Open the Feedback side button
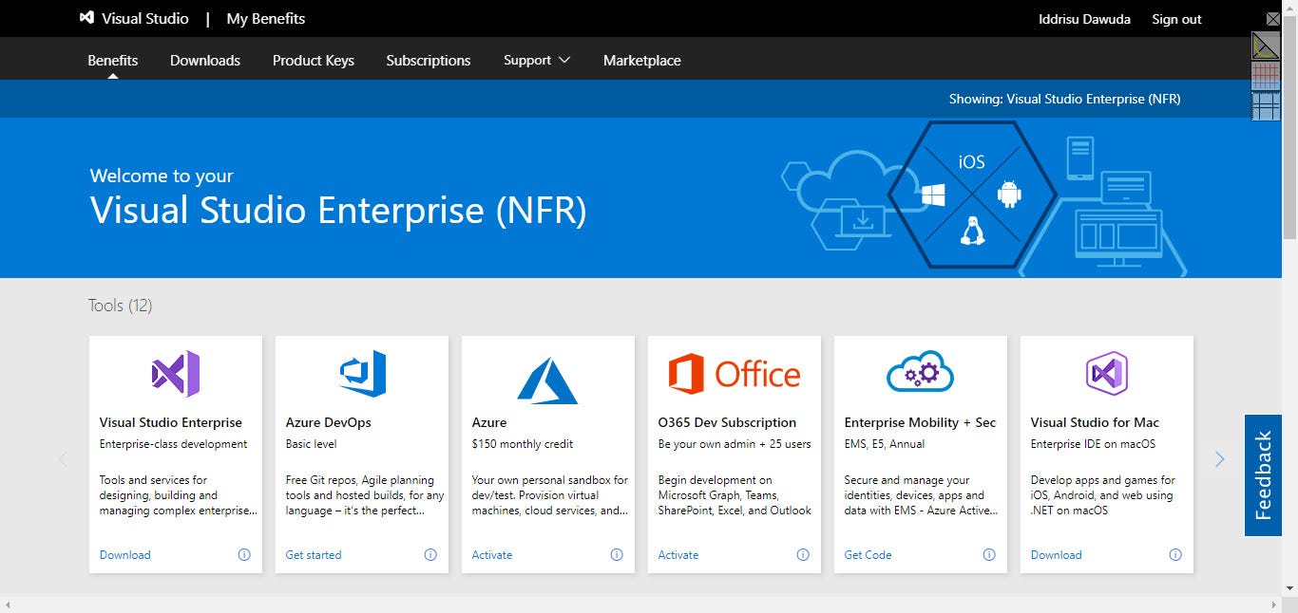 click(1263, 475)
